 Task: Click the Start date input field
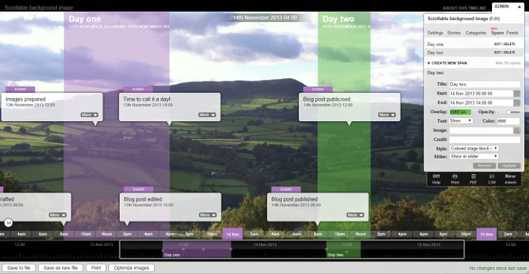[x=481, y=93]
